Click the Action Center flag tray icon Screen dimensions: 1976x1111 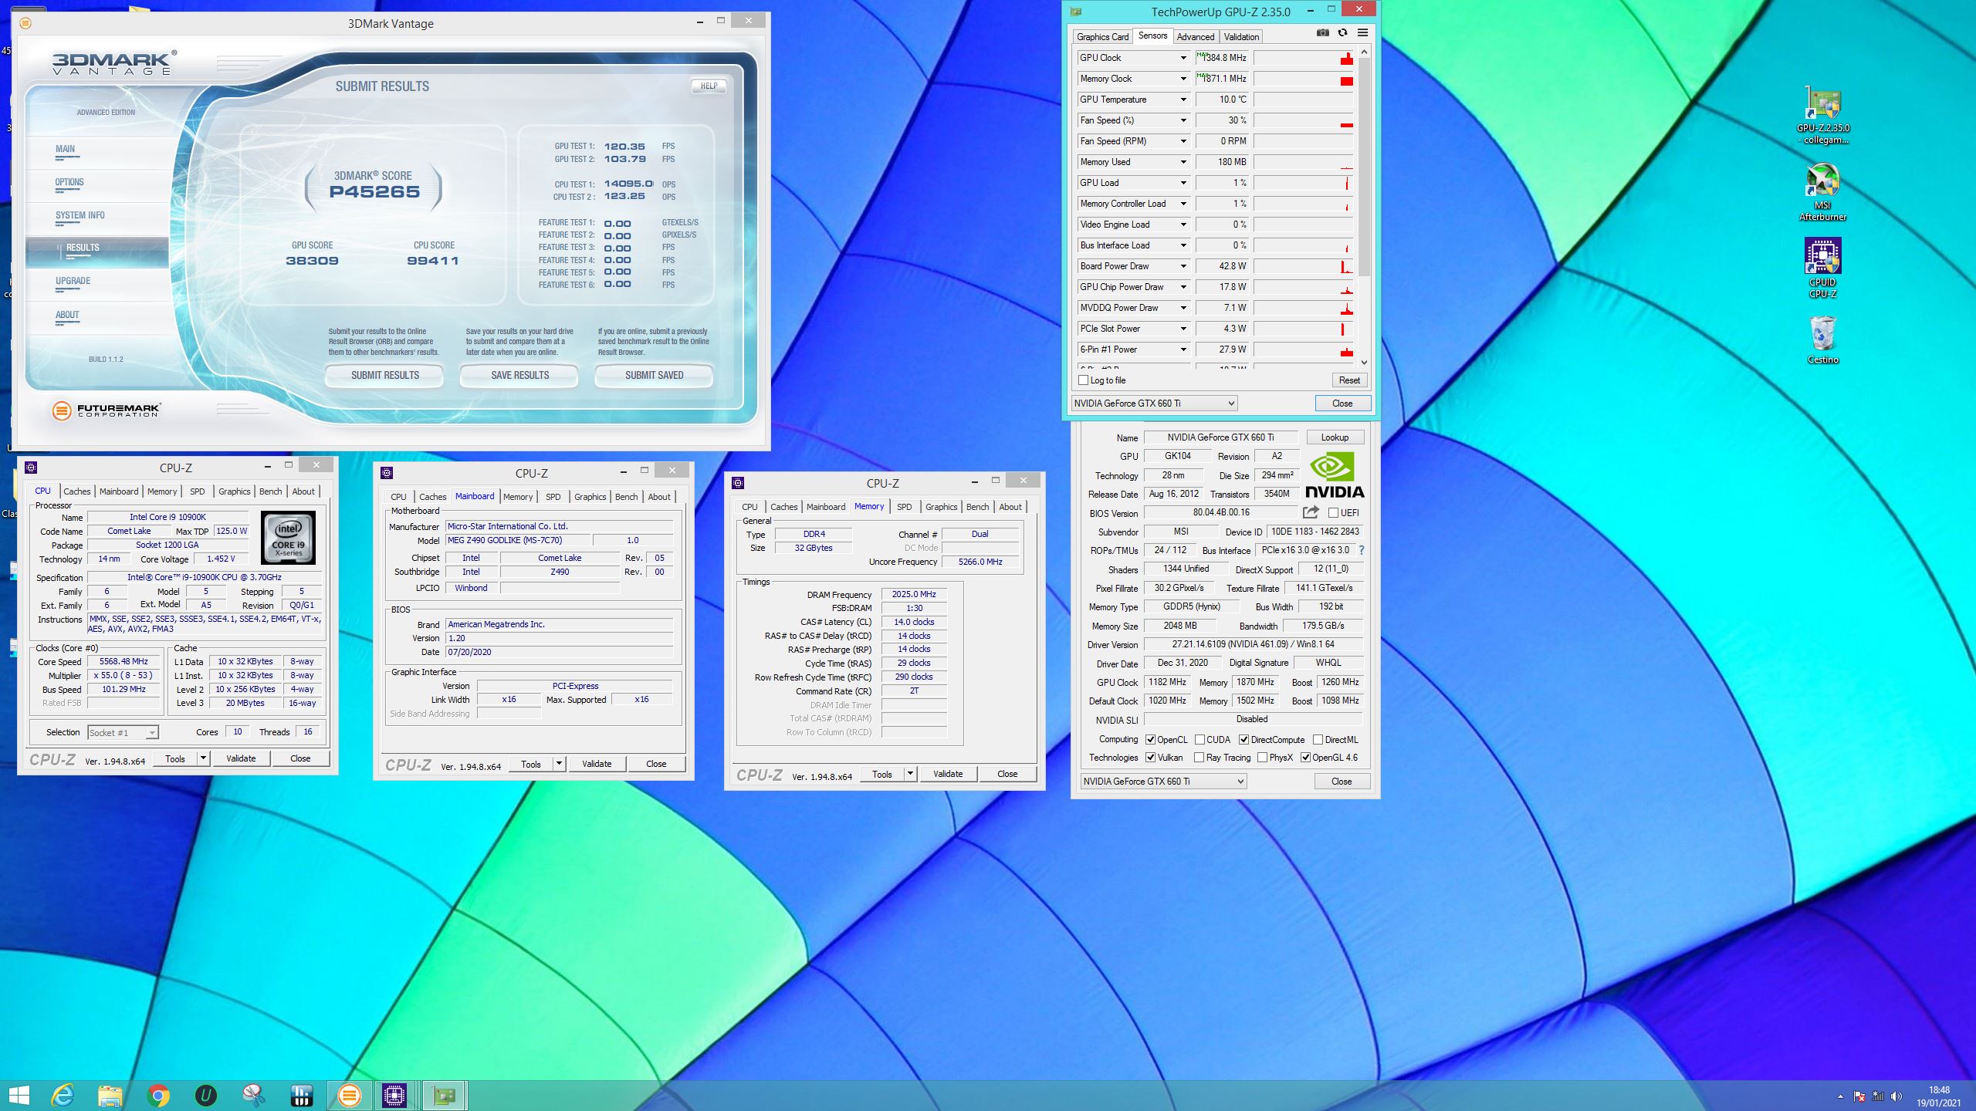1859,1096
